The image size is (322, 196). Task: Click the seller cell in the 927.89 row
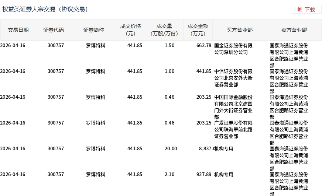[x=289, y=184]
